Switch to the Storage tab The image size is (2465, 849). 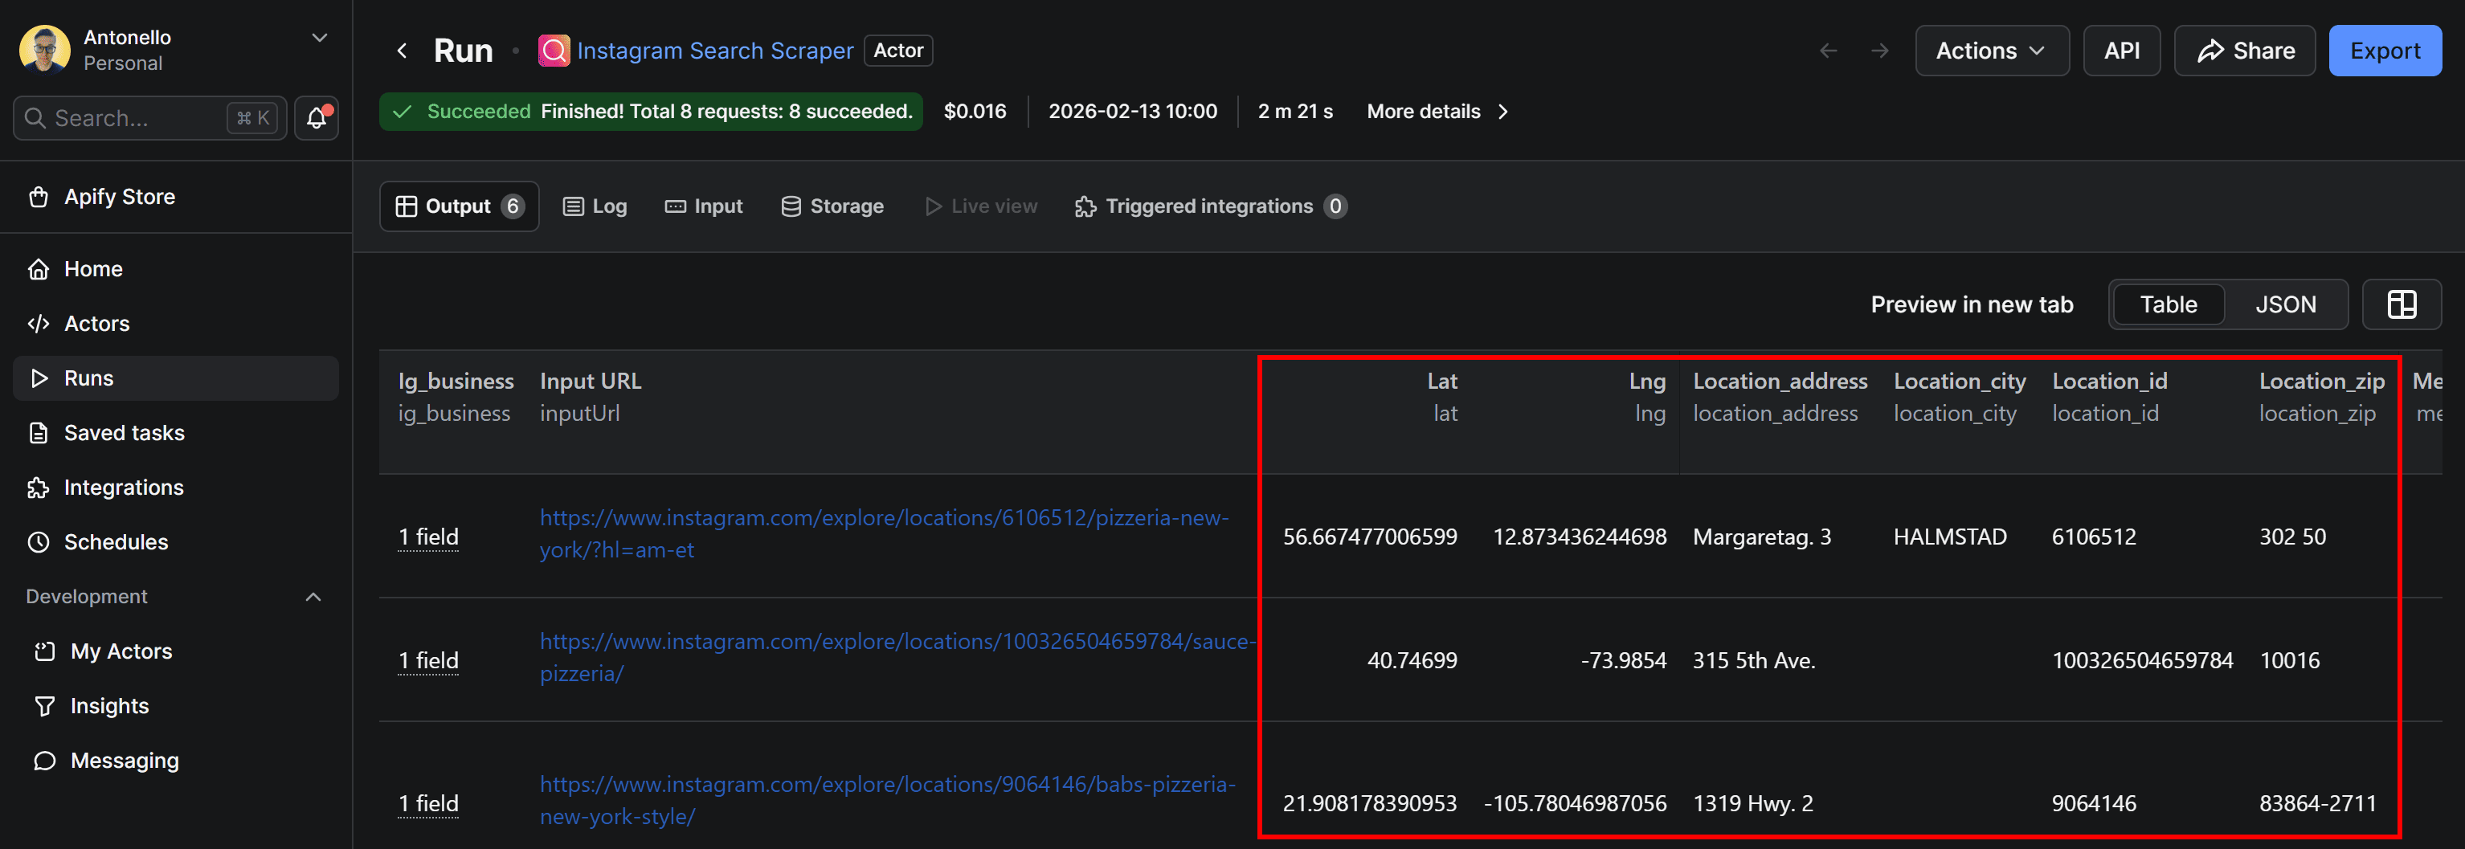click(x=832, y=206)
